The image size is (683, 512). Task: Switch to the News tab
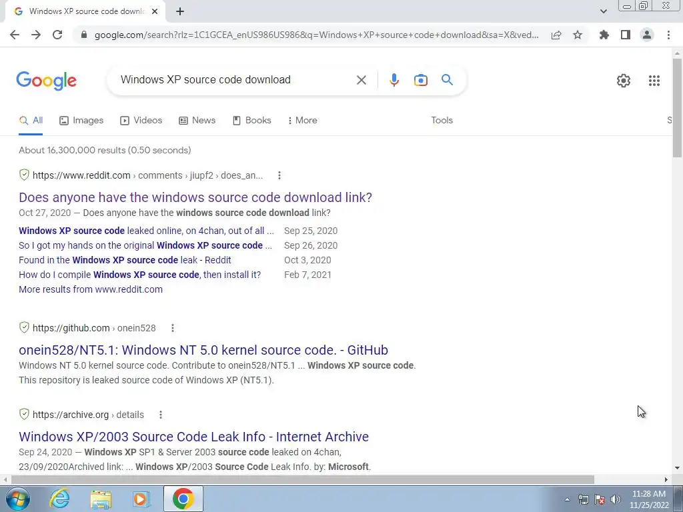click(x=197, y=121)
